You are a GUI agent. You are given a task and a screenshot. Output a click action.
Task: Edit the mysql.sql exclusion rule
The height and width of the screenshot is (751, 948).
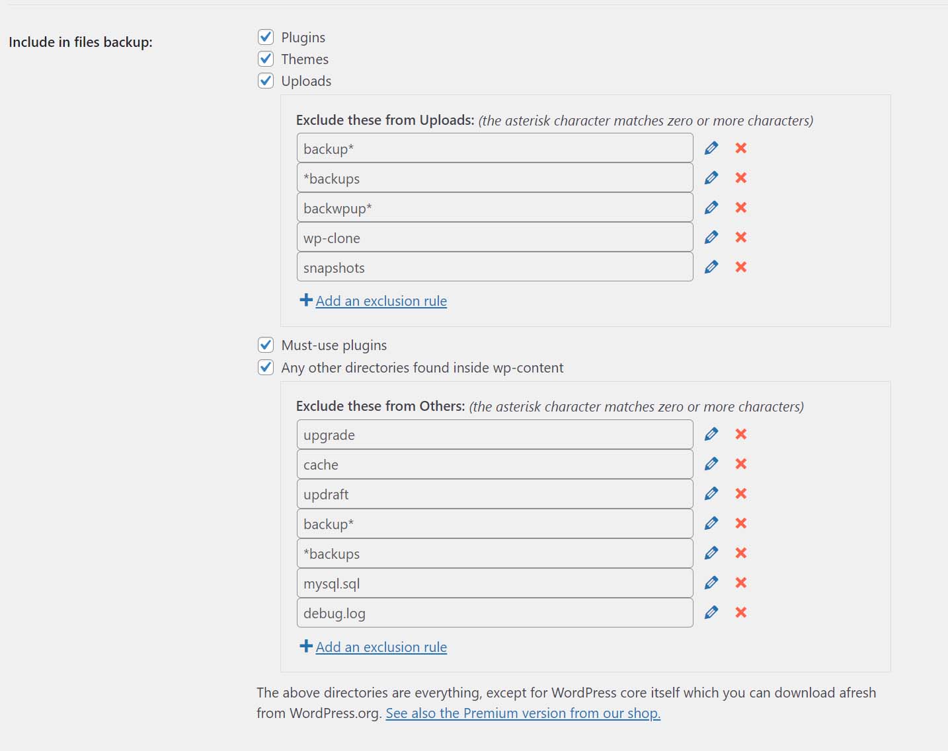[x=711, y=583]
